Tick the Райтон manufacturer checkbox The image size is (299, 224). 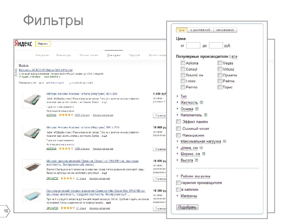coord(220,81)
